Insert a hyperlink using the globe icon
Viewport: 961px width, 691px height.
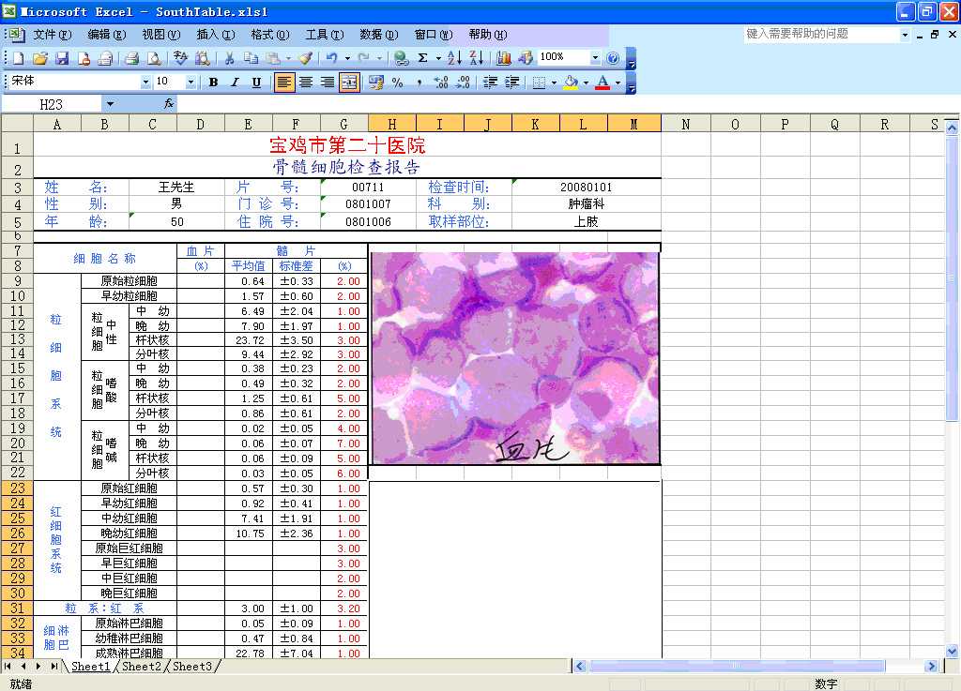pos(401,58)
